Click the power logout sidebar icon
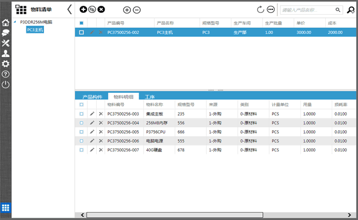358x220 pixels. (5, 84)
